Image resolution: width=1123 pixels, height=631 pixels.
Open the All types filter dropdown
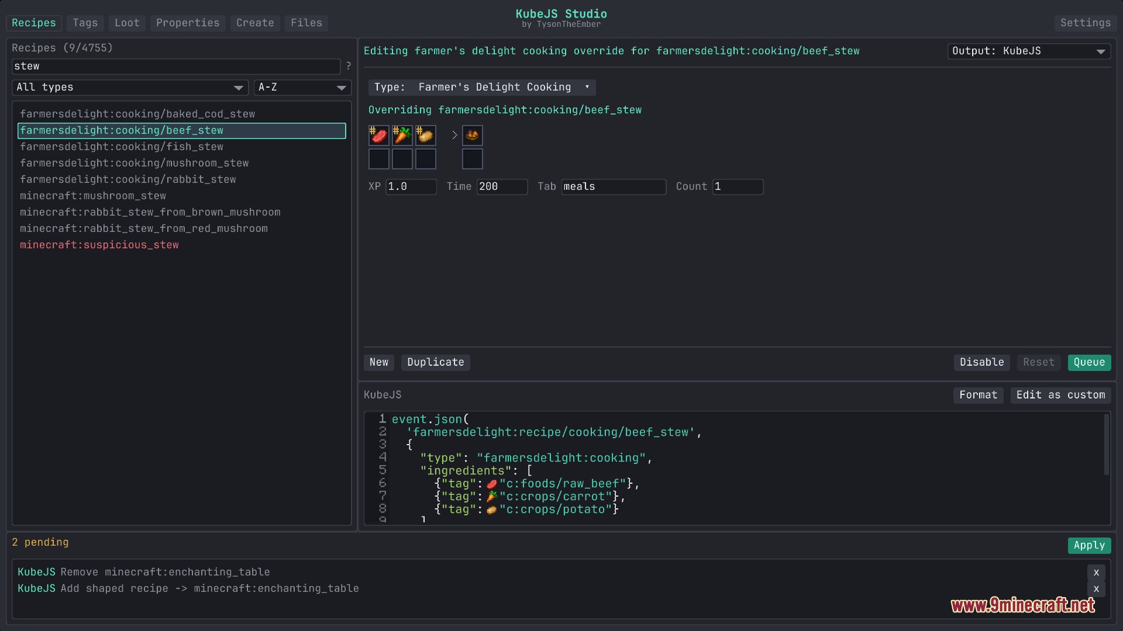[130, 88]
